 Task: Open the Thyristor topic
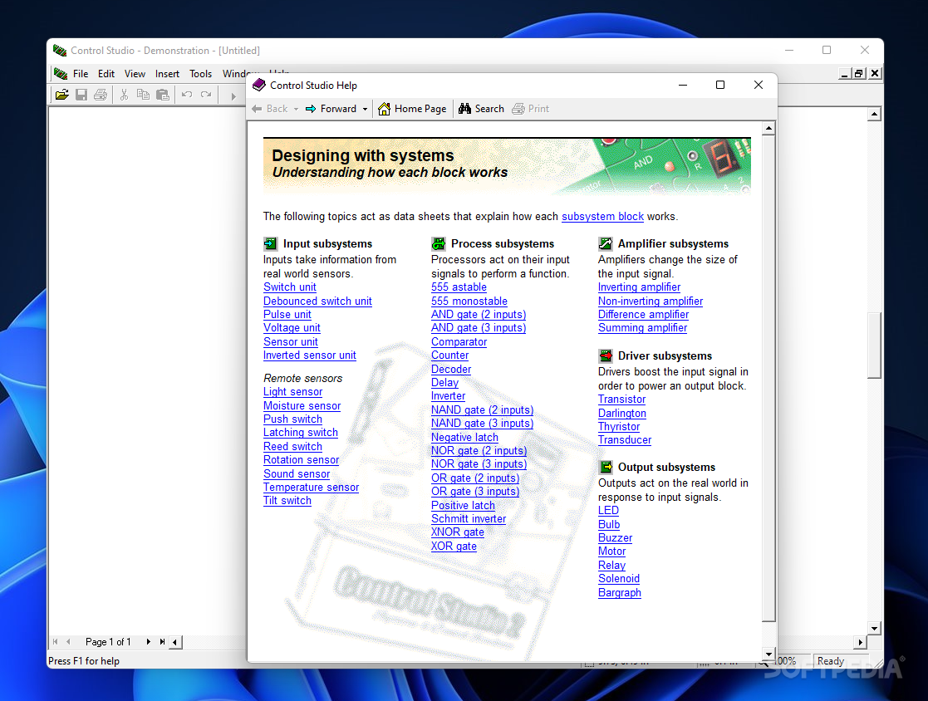619,427
